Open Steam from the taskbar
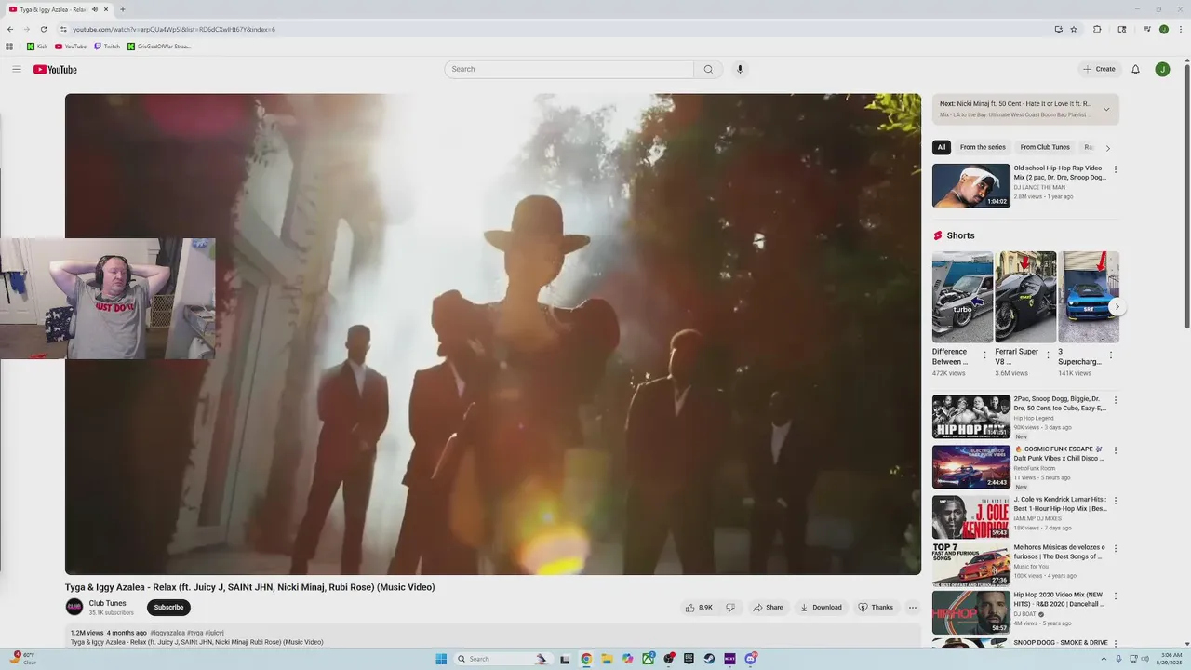The height and width of the screenshot is (670, 1191). coord(709,659)
